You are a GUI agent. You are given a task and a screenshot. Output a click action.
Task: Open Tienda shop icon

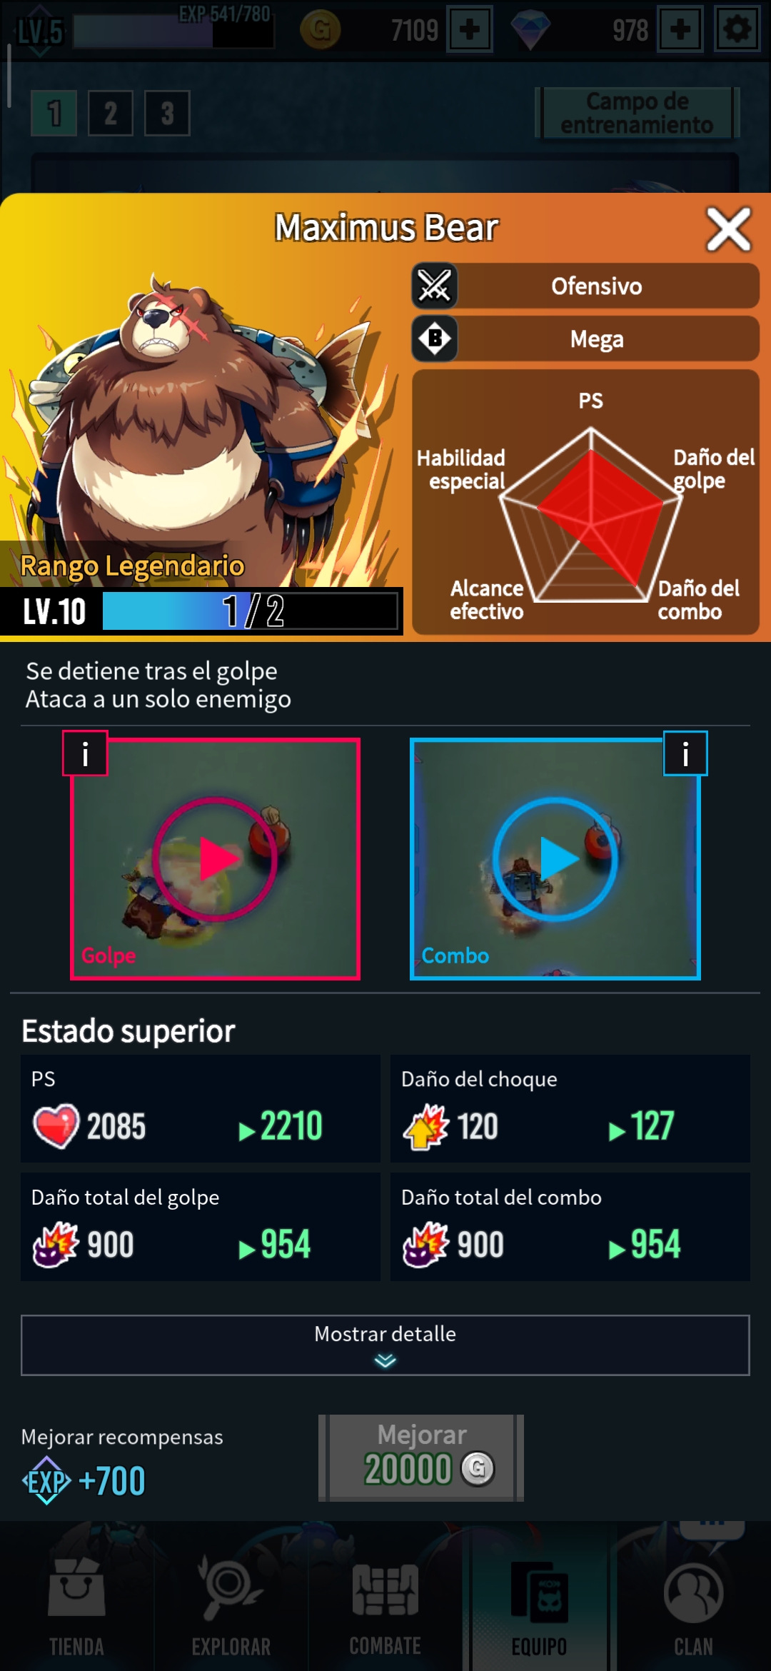click(x=76, y=1589)
